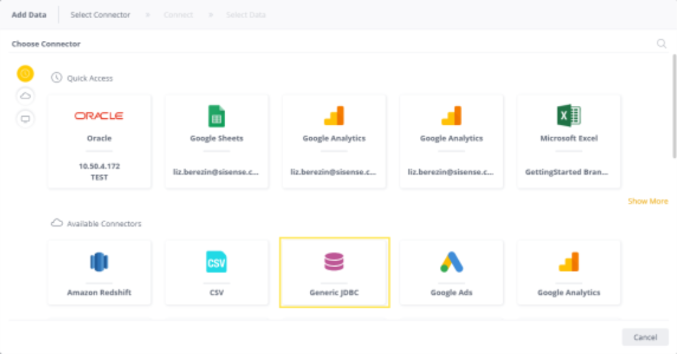Select the Generic JDBC connector
Viewport: 677px width, 354px height.
[x=335, y=273]
